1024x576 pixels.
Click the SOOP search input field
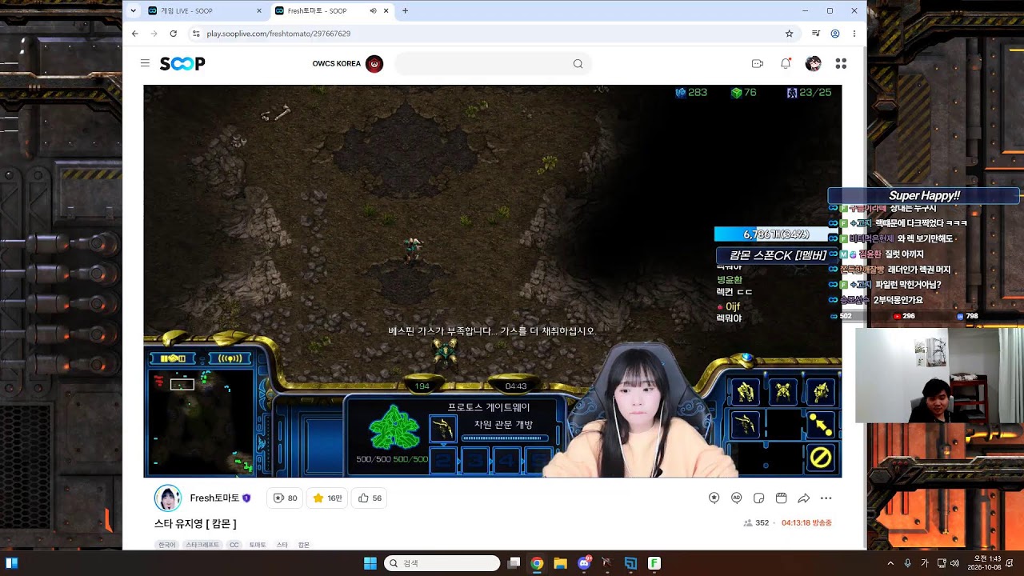(x=484, y=64)
